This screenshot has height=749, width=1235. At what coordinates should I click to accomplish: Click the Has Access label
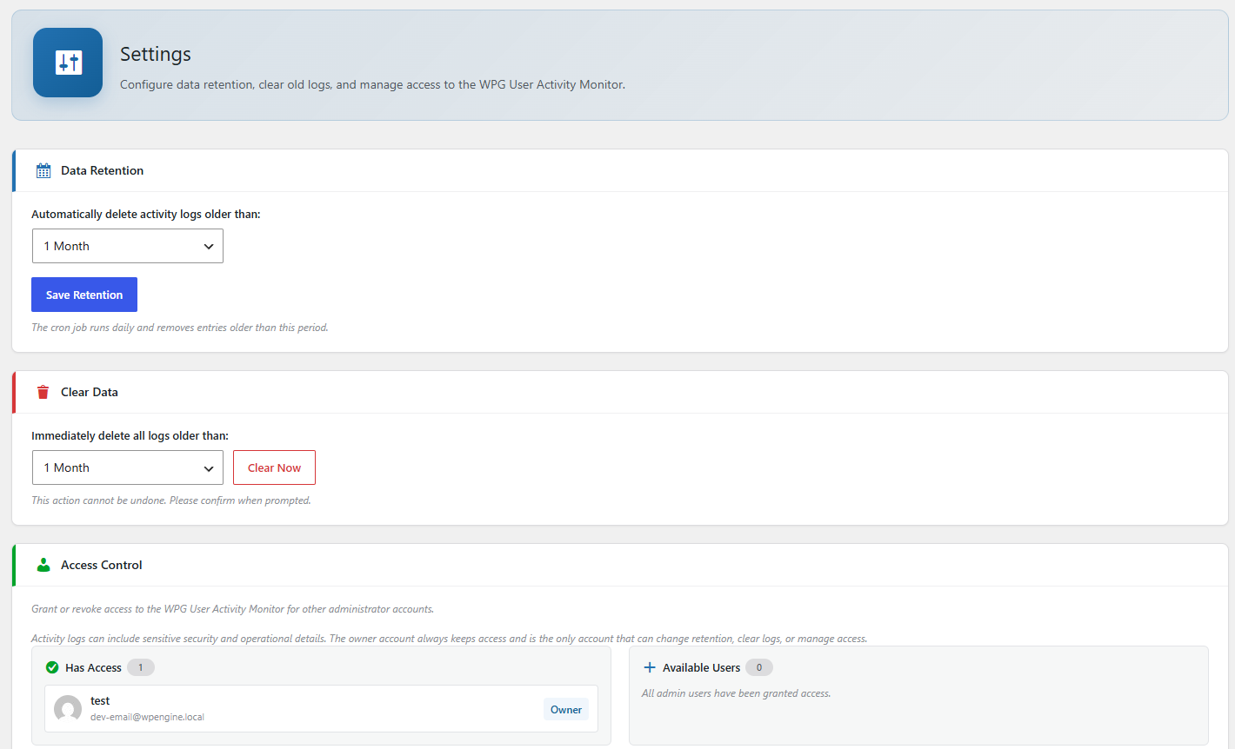(93, 667)
